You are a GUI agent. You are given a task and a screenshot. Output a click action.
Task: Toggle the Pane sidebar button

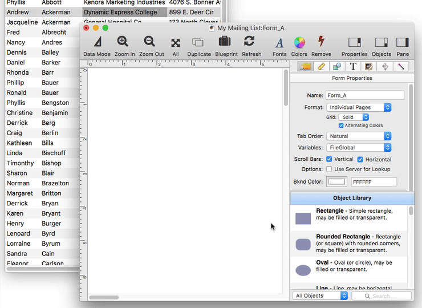point(403,42)
